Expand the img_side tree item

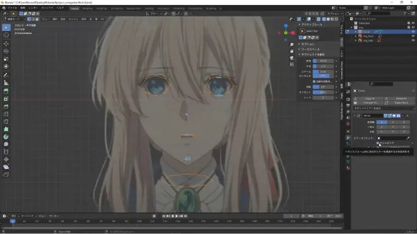point(356,40)
